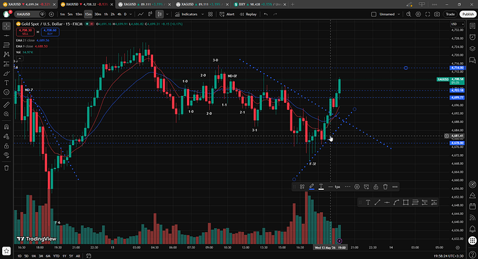Open a new tab with plus
Viewport: 478px width, 259px height.
292,5
